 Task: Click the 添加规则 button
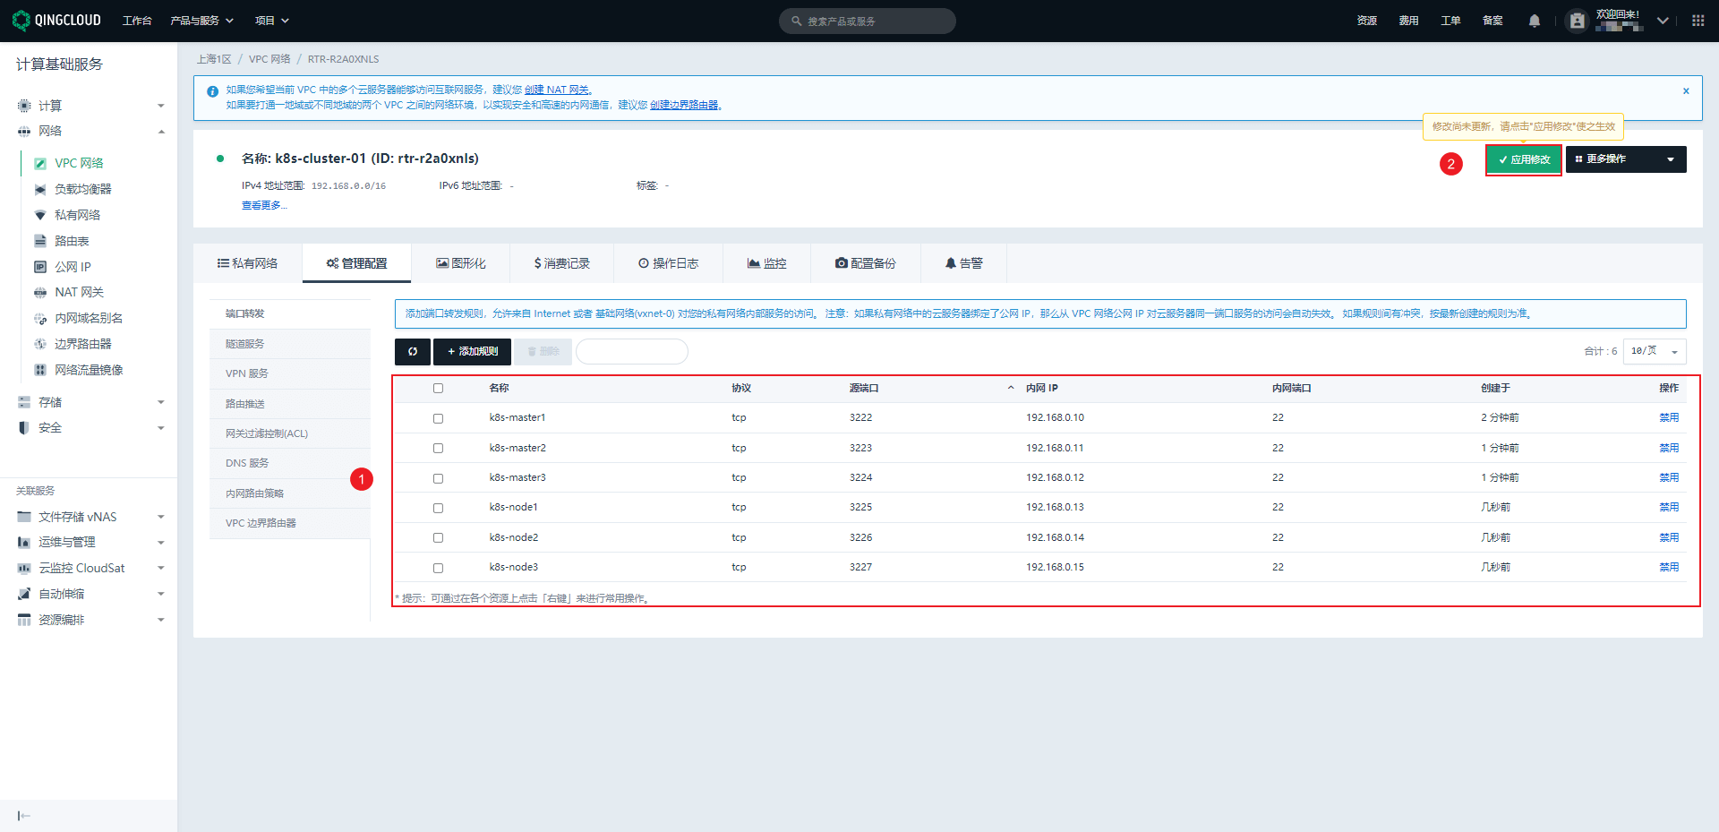[x=473, y=352]
